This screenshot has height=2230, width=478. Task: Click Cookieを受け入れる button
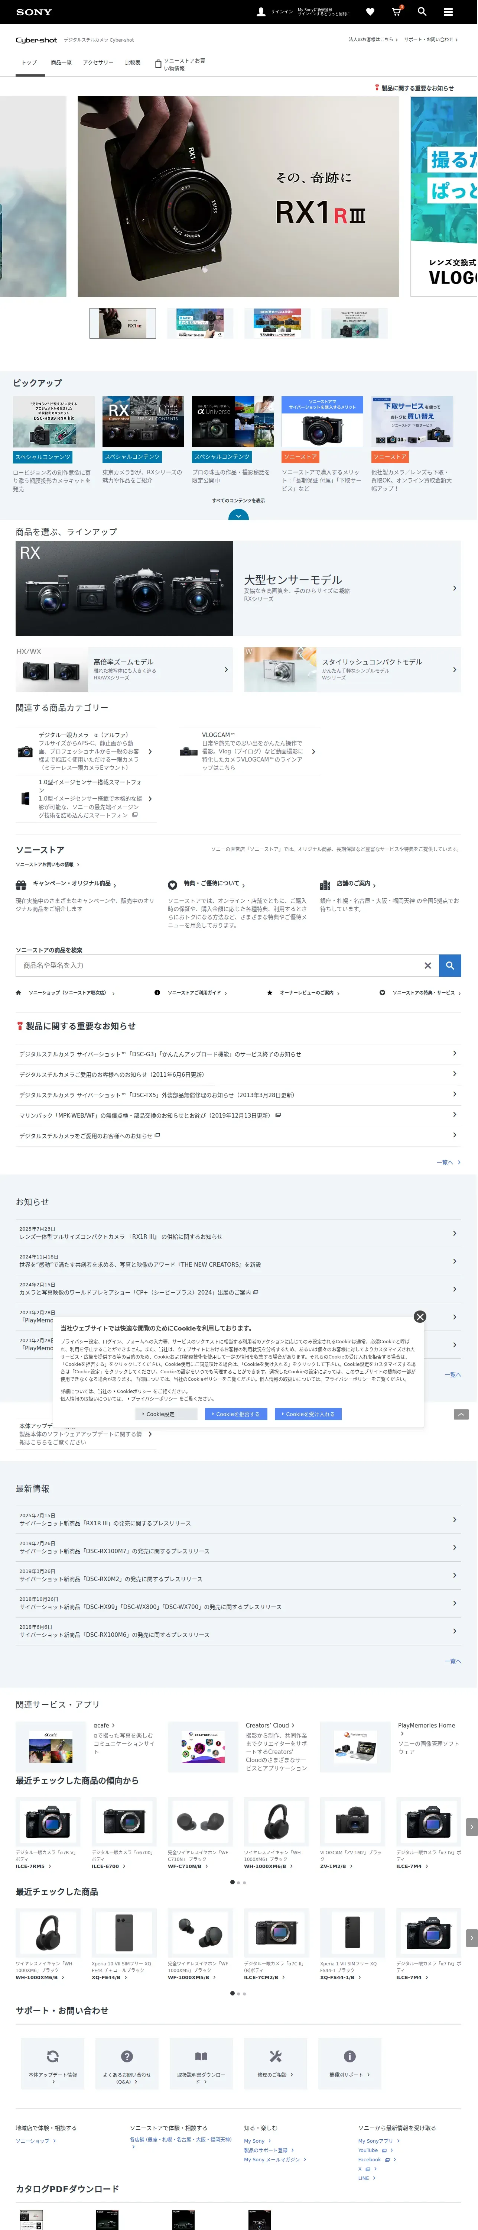click(309, 1414)
